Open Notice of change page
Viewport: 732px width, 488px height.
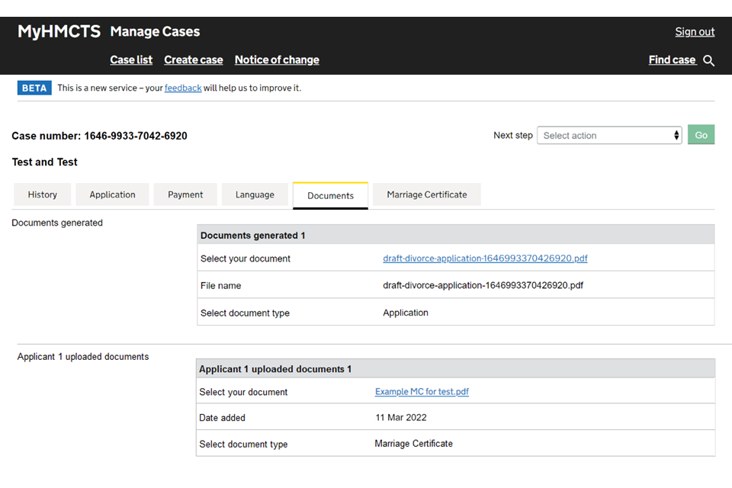pyautogui.click(x=277, y=60)
